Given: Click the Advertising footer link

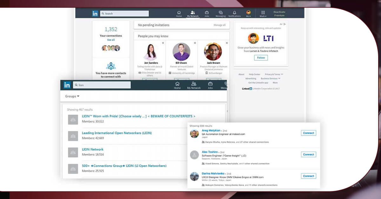Looking at the screenshot, I should (251, 79).
